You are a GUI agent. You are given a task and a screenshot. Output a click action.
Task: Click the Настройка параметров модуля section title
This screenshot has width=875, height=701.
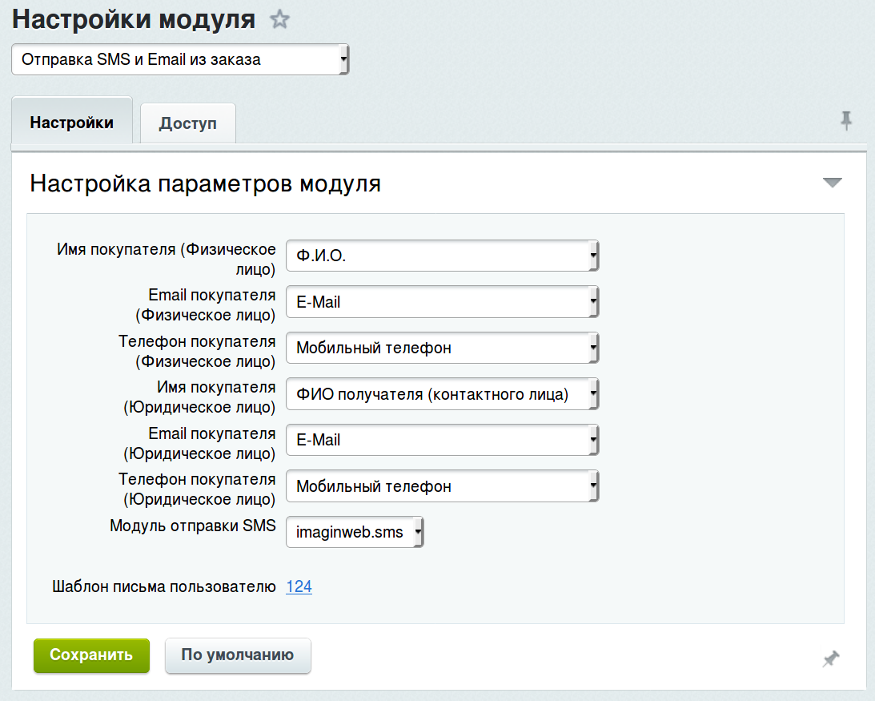[x=206, y=183]
